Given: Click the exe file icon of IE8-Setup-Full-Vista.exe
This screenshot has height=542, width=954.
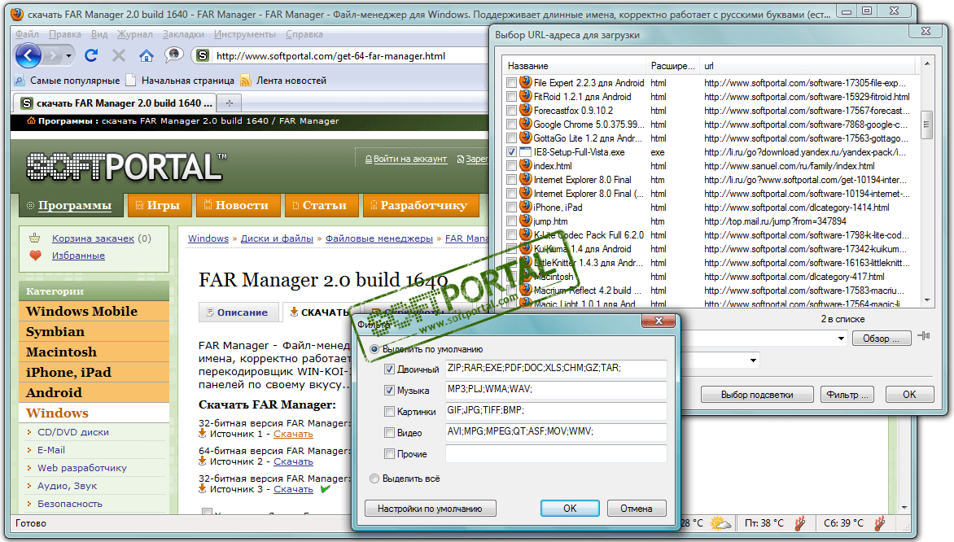Looking at the screenshot, I should [x=526, y=152].
